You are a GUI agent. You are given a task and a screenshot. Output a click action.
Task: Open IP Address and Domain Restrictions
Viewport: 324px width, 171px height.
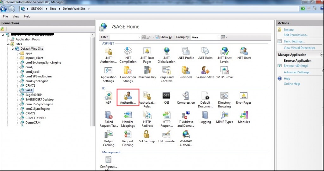tap(186, 119)
